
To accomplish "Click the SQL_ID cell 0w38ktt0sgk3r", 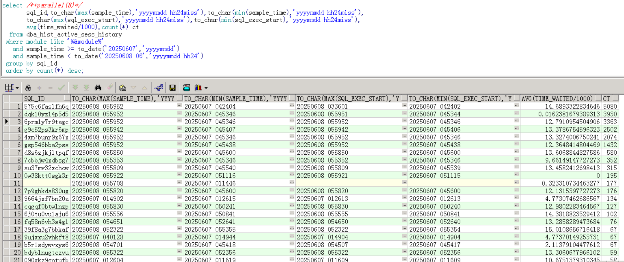I will click(46, 176).
